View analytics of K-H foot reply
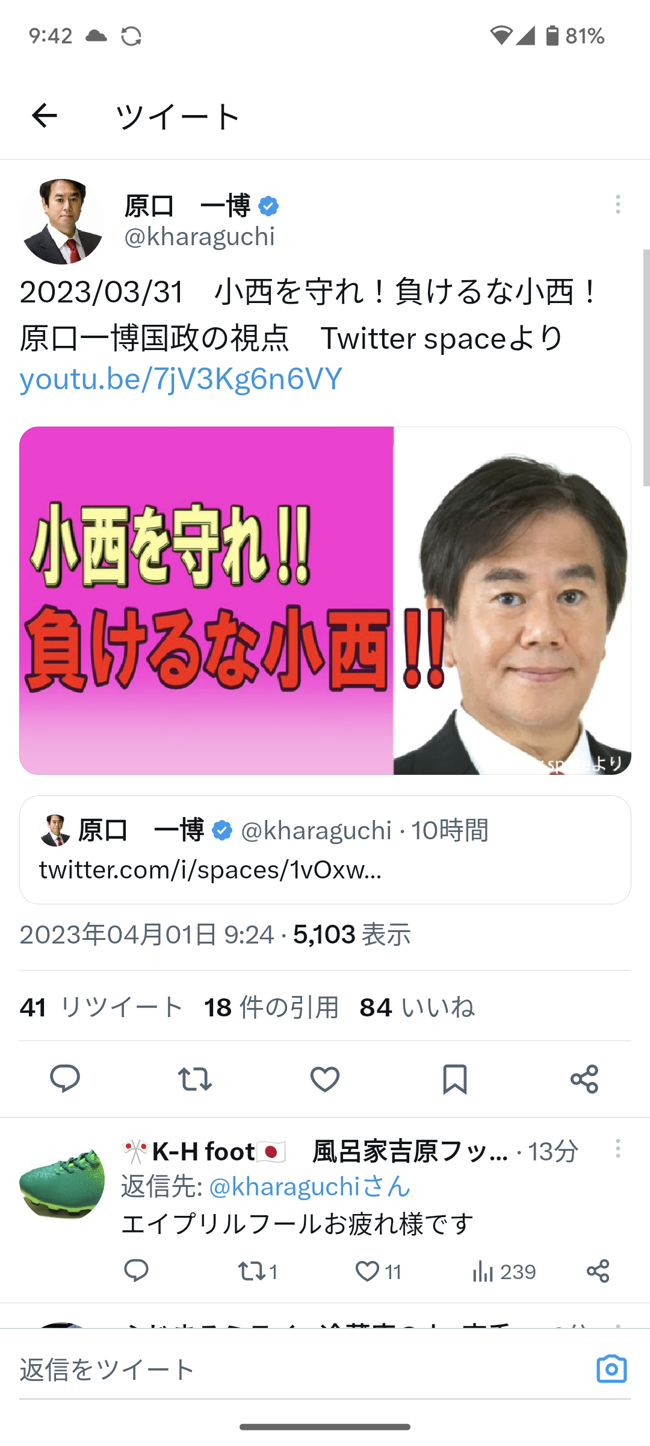 coord(503,1271)
